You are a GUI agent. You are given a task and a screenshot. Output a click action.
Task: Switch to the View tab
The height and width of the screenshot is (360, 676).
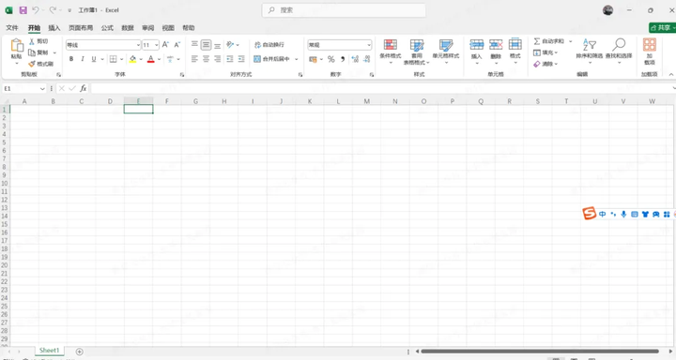168,27
